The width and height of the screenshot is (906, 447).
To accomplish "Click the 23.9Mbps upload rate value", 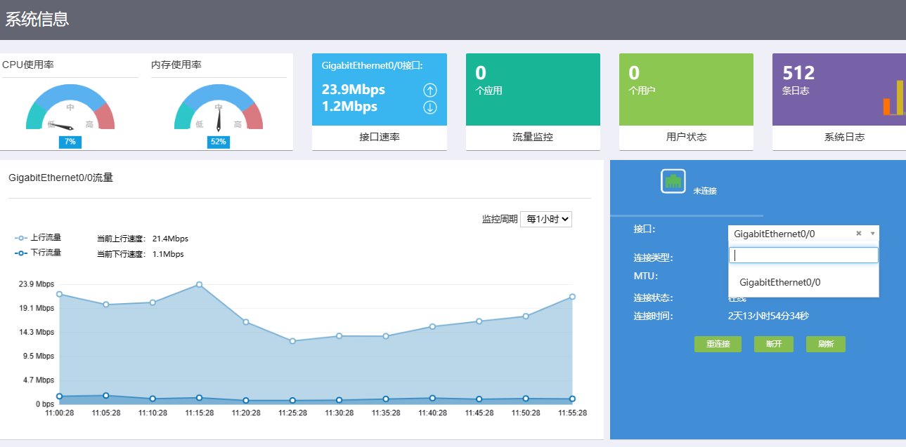I will (354, 90).
